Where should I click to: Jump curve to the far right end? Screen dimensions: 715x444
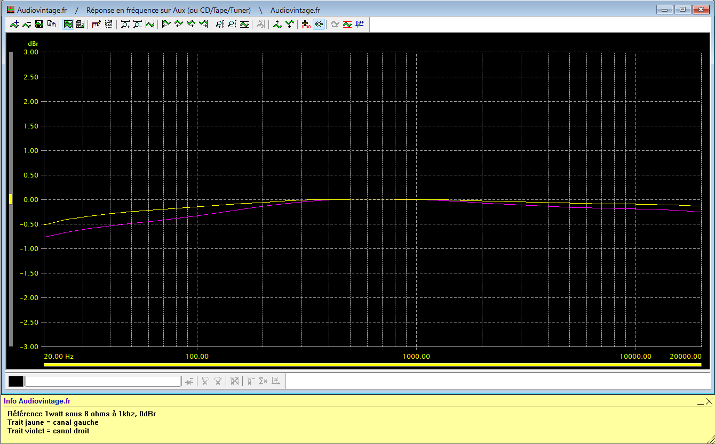click(203, 24)
